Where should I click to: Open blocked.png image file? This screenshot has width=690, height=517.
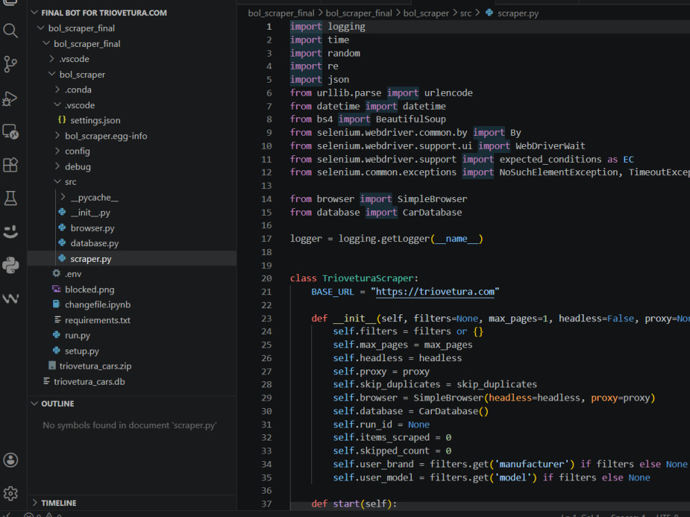pos(89,290)
